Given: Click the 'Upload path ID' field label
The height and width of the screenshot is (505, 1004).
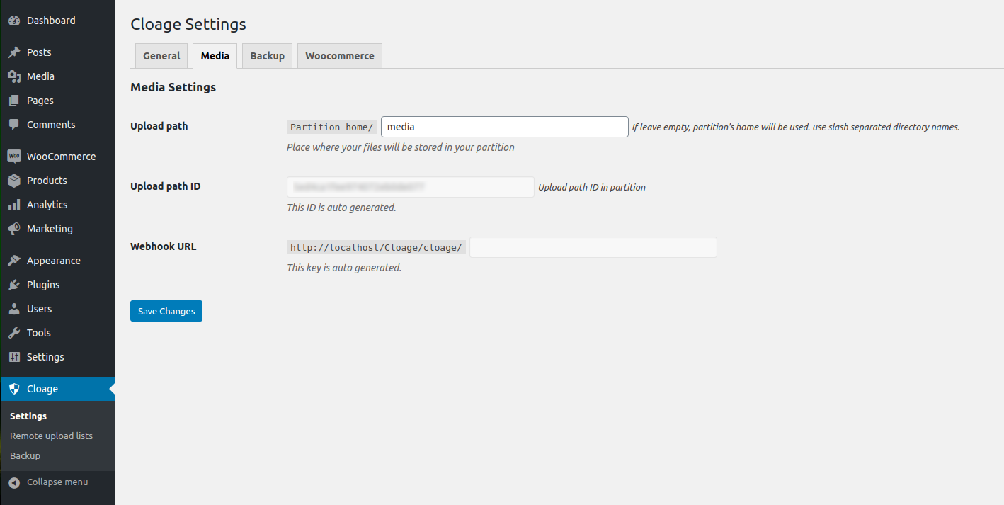Looking at the screenshot, I should click(x=166, y=186).
